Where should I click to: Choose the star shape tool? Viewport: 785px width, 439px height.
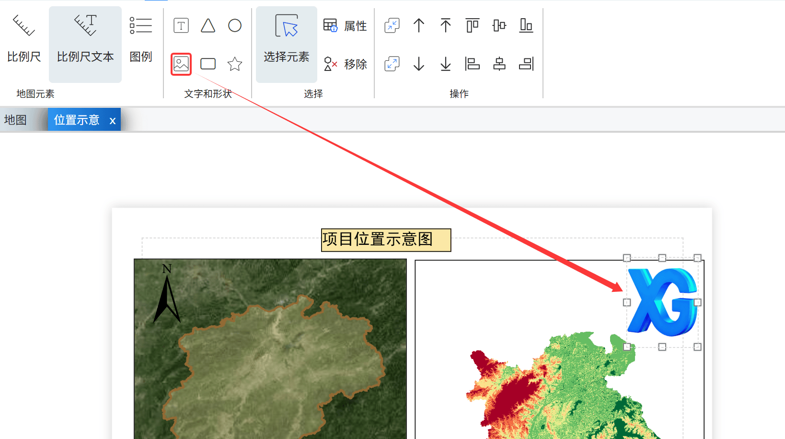coord(235,64)
